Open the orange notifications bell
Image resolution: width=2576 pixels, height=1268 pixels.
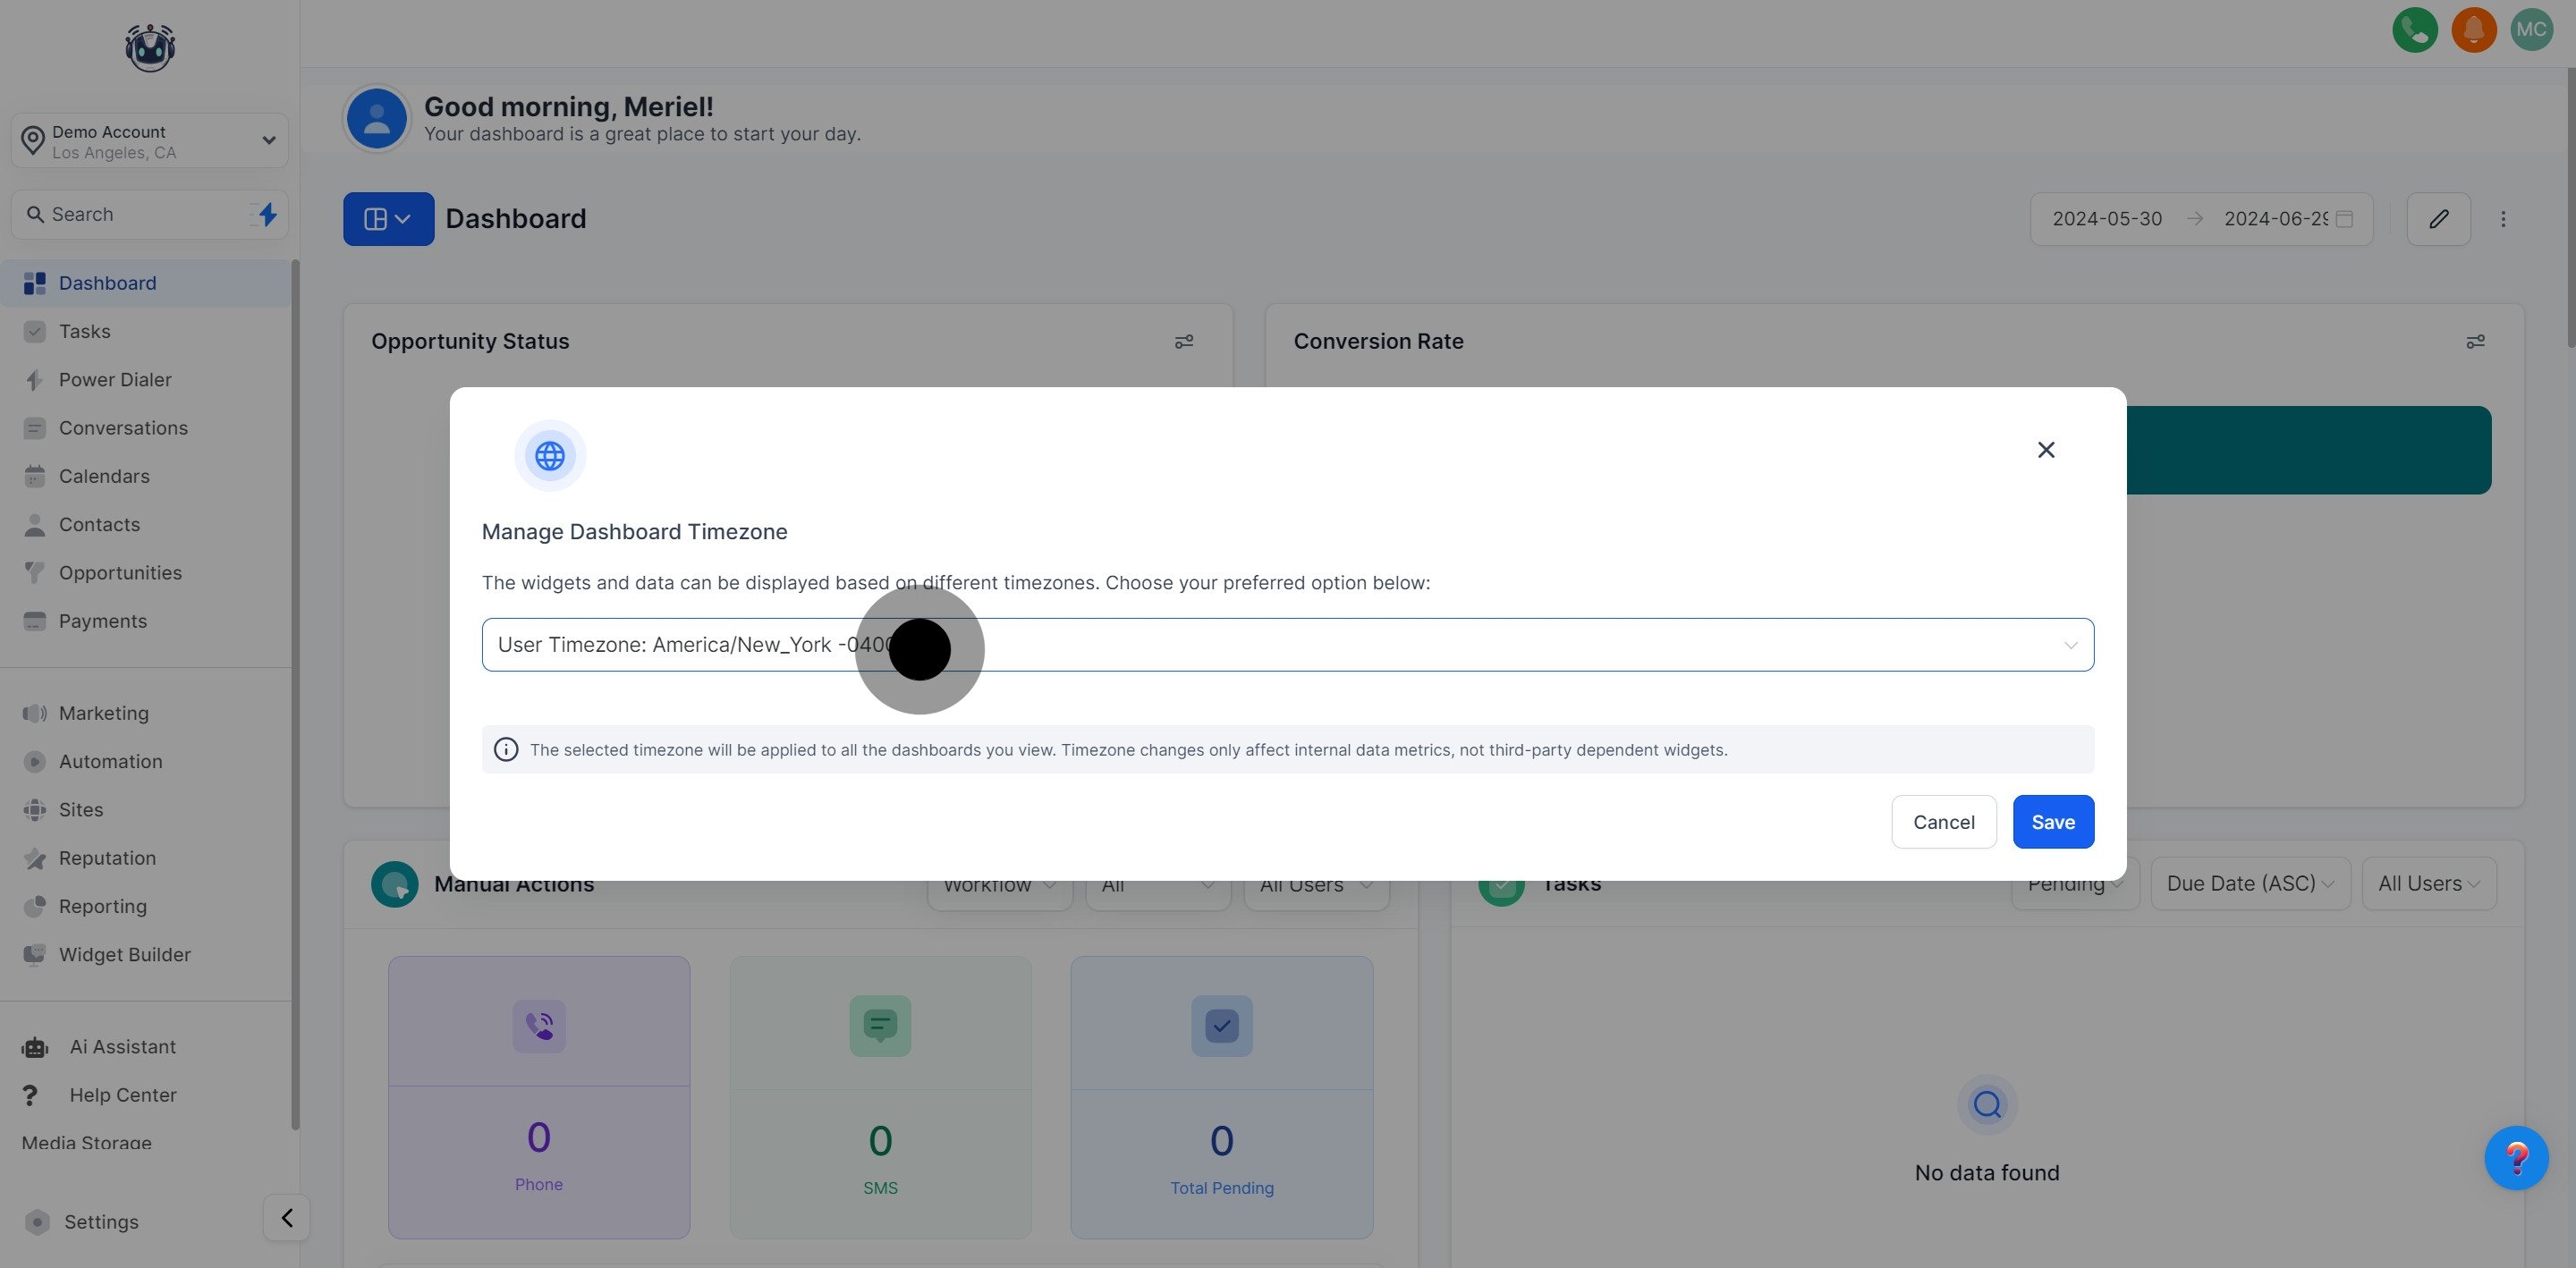click(x=2473, y=30)
